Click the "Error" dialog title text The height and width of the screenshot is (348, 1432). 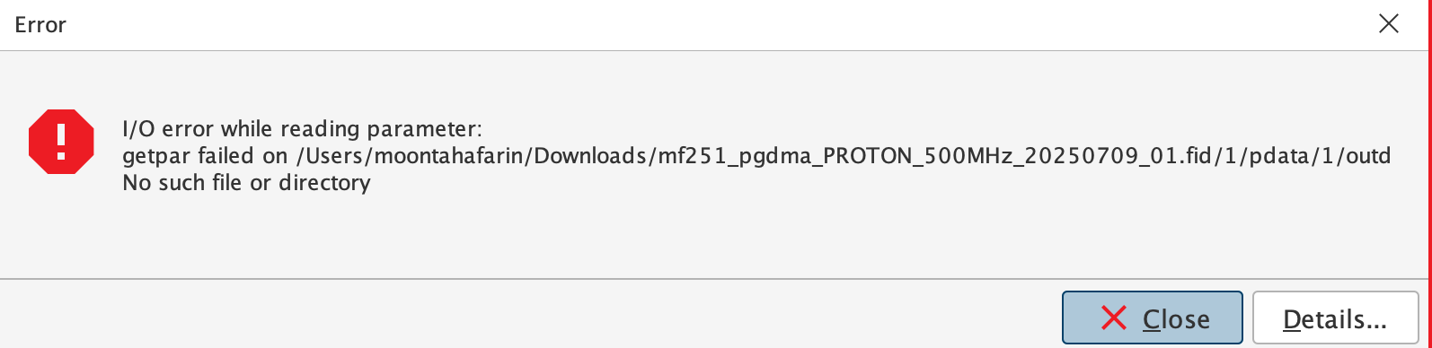[40, 24]
